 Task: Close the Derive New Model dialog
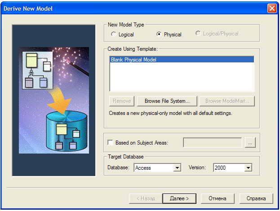(x=272, y=9)
